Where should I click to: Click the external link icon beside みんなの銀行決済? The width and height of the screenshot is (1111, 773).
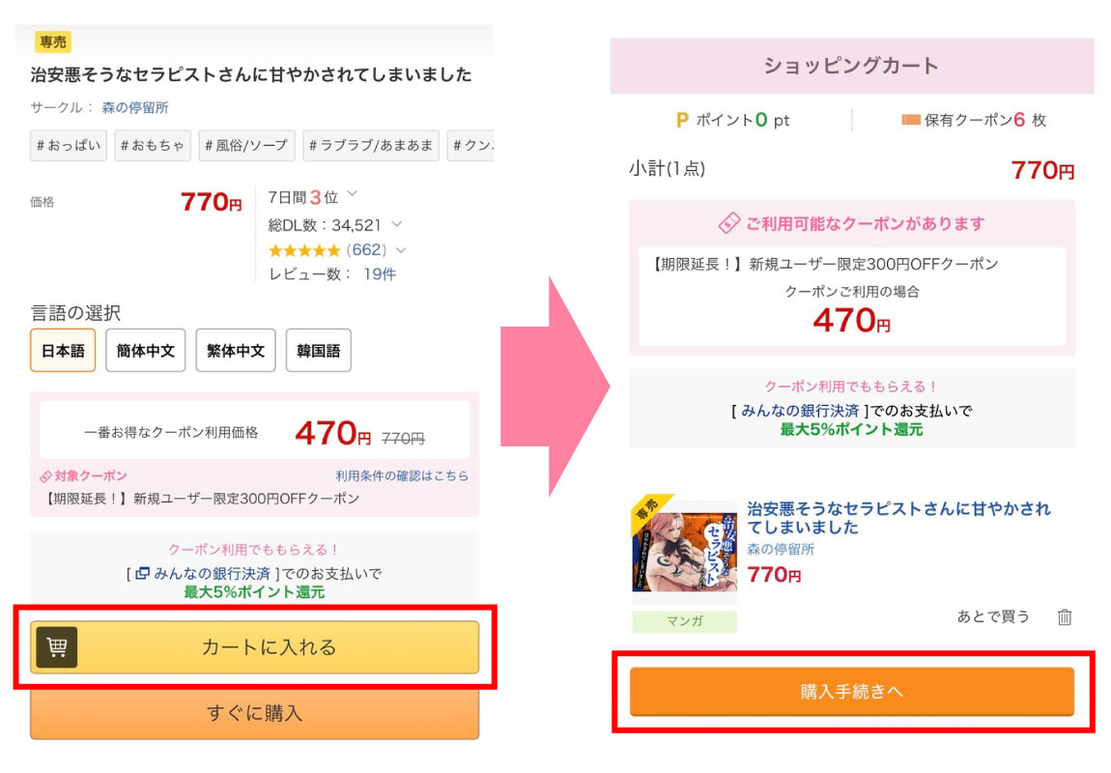pos(142,573)
